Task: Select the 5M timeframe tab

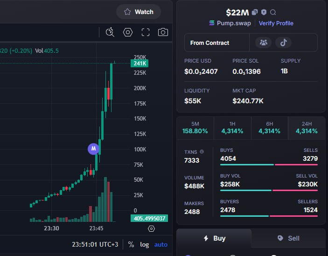Action: pos(195,128)
